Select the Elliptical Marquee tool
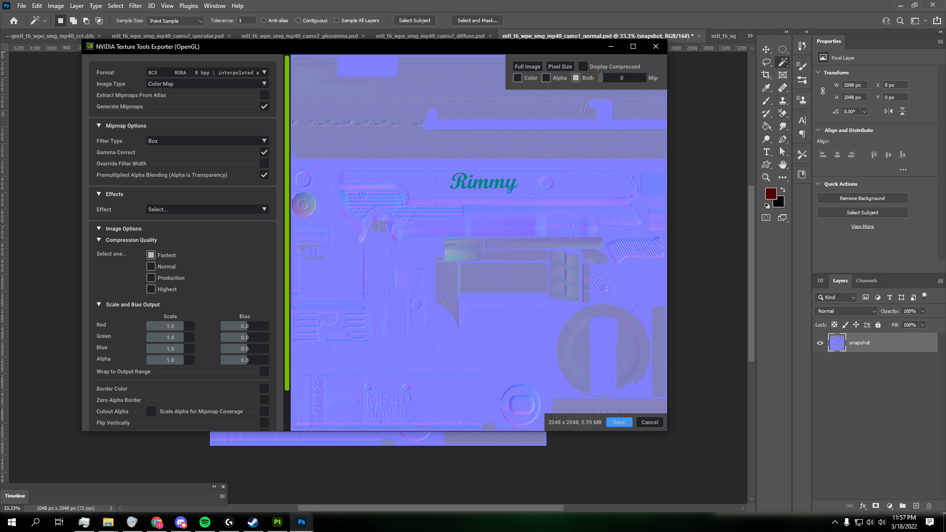The image size is (946, 532). pos(782,49)
